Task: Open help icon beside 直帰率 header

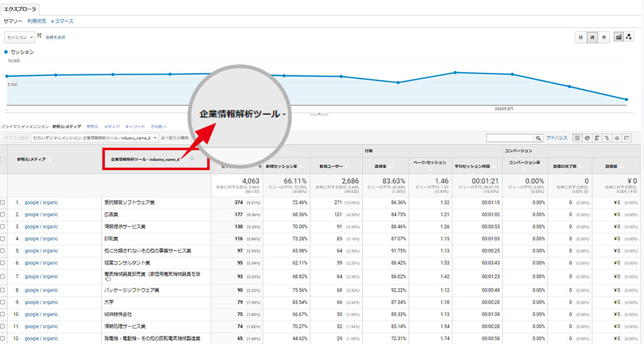Action: [391, 166]
